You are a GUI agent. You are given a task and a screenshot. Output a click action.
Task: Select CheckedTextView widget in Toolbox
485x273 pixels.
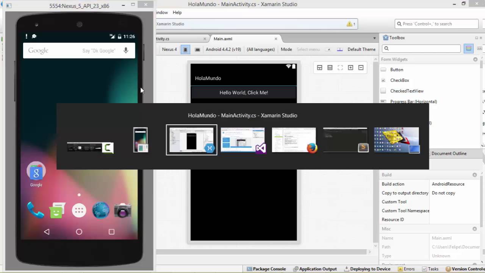tap(407, 91)
